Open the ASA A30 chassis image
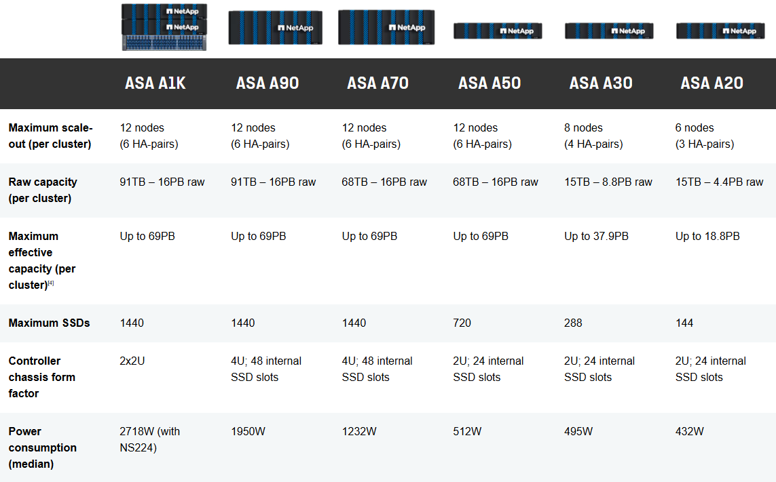This screenshot has width=776, height=482. click(x=609, y=31)
